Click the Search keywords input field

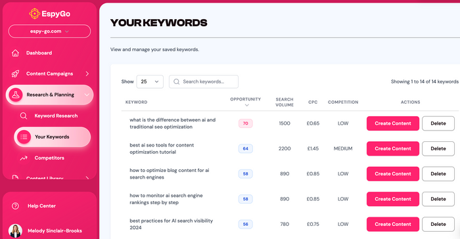[x=204, y=81]
